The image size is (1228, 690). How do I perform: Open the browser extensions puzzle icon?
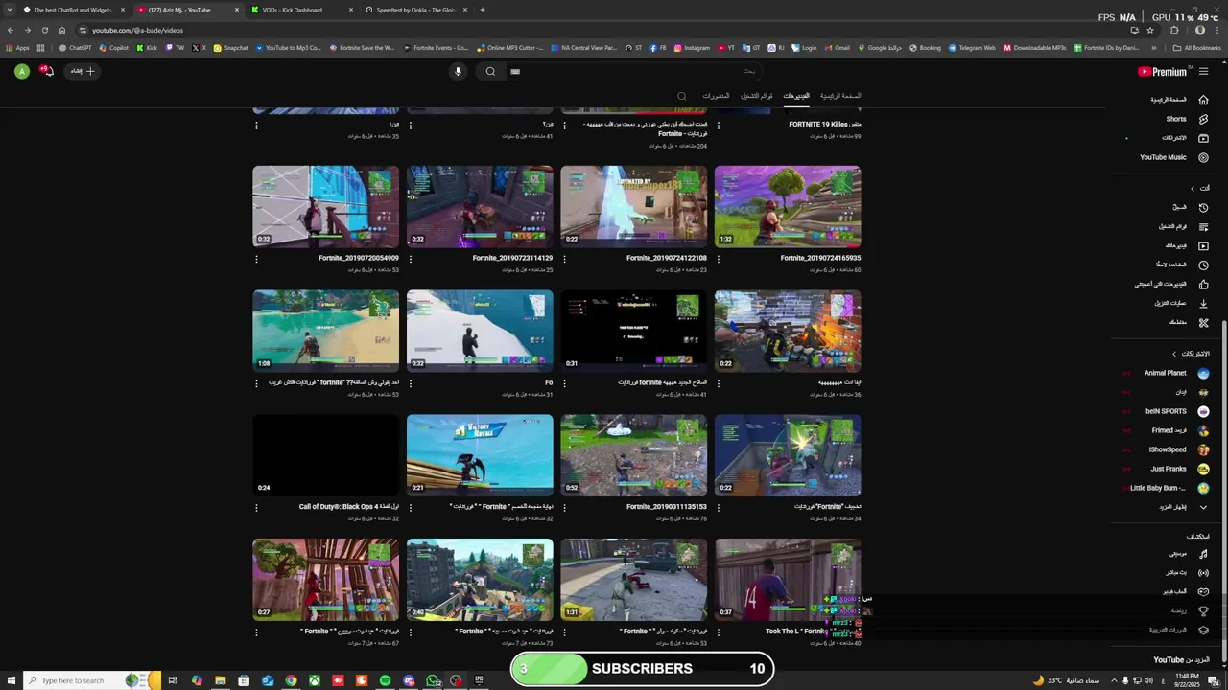1174,30
